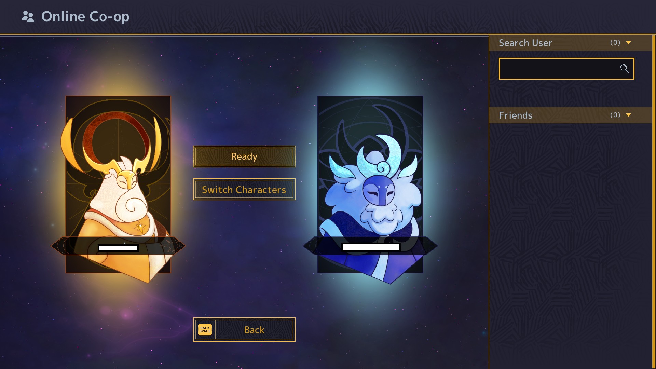The image size is (656, 369).
Task: Click the Backspace key icon
Action: [x=205, y=330]
